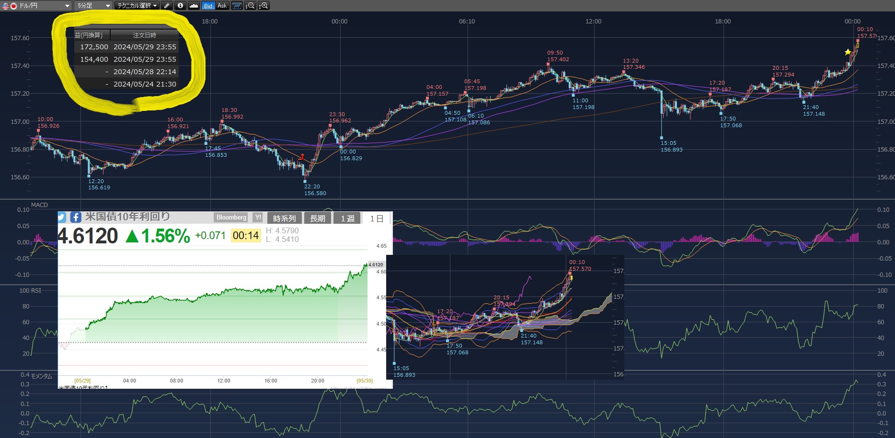Click the blue chart range scale icon
The width and height of the screenshot is (895, 438).
pyautogui.click(x=237, y=6)
